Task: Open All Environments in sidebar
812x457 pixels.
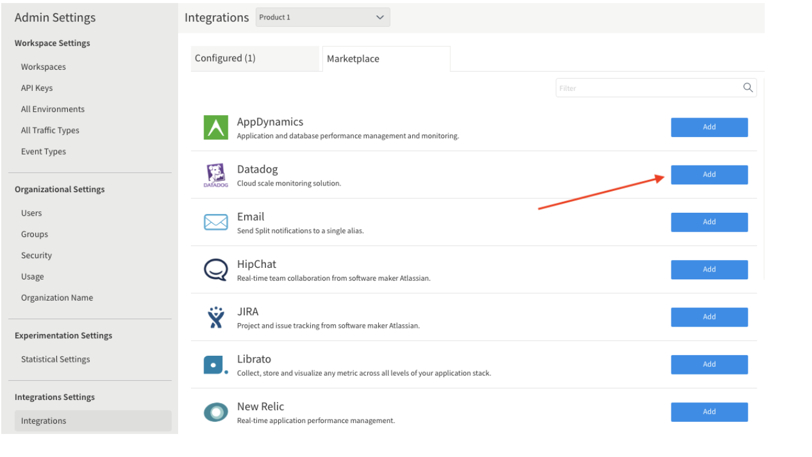Action: [x=53, y=109]
